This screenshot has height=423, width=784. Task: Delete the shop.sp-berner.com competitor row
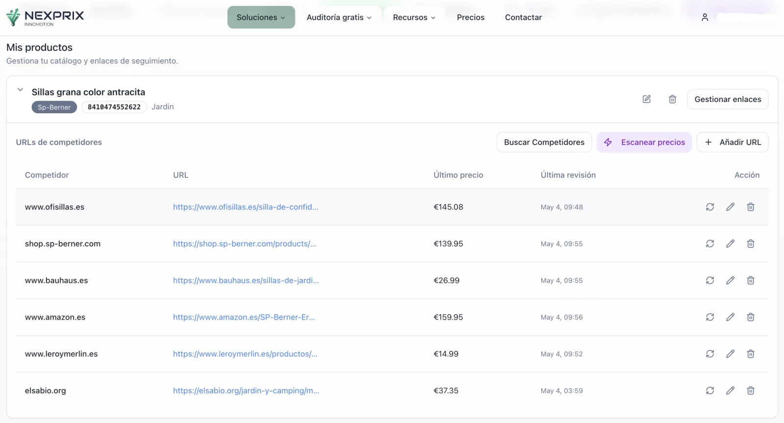[x=750, y=244]
